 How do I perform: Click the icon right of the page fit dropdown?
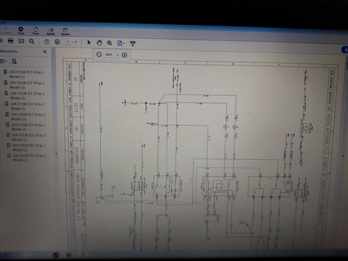(133, 43)
